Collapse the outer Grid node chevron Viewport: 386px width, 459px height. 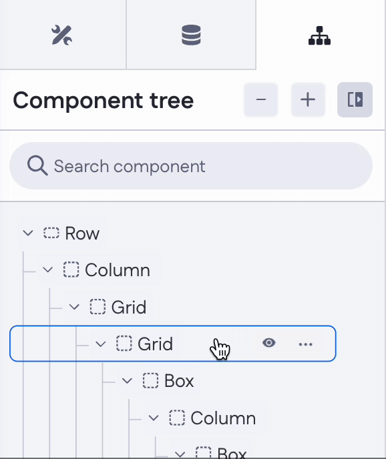tap(74, 307)
